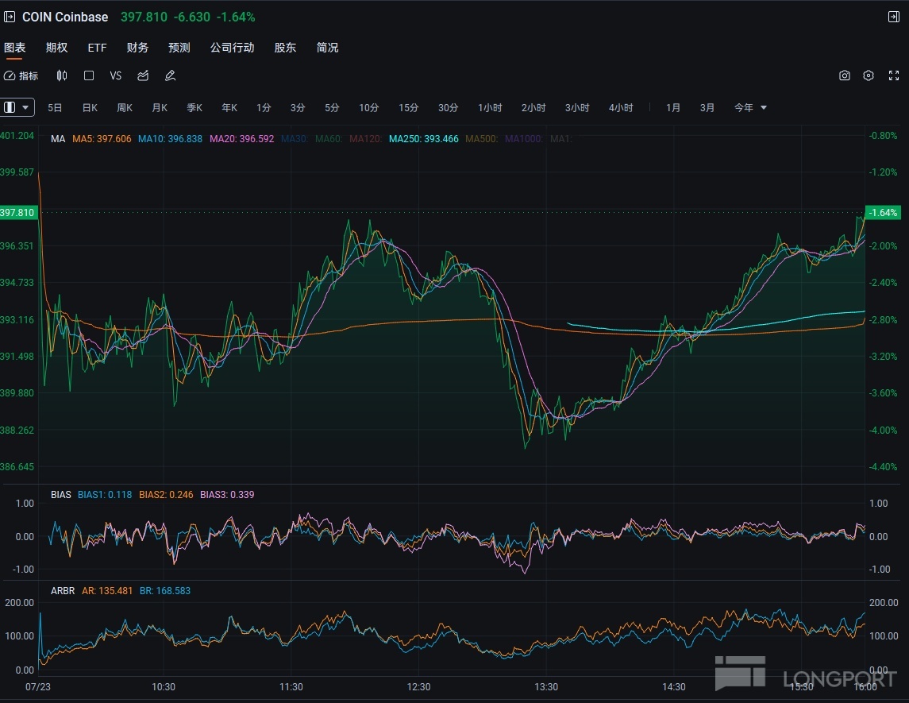Viewport: 909px width, 703px height.
Task: Switch to the 期权 tab
Action: (56, 48)
